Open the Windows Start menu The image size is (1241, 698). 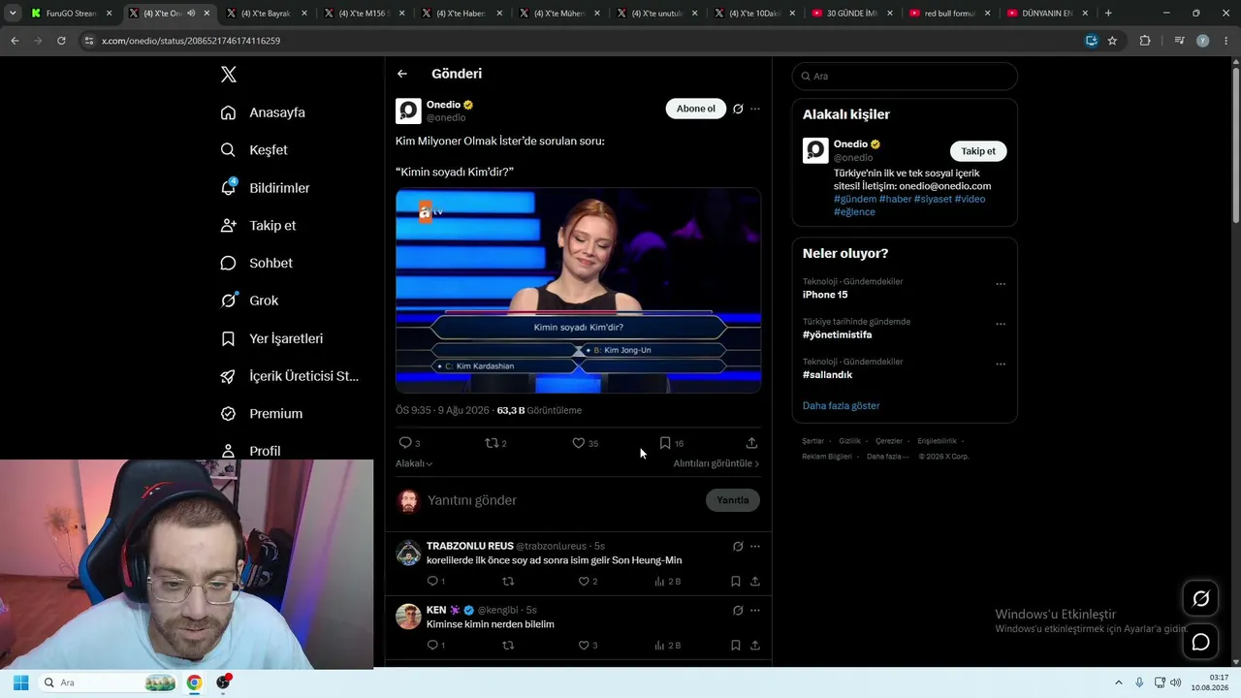pyautogui.click(x=20, y=682)
